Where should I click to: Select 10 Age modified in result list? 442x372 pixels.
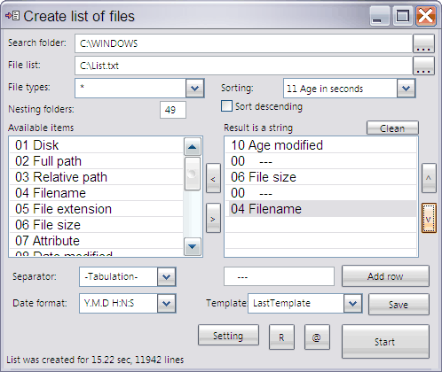320,145
